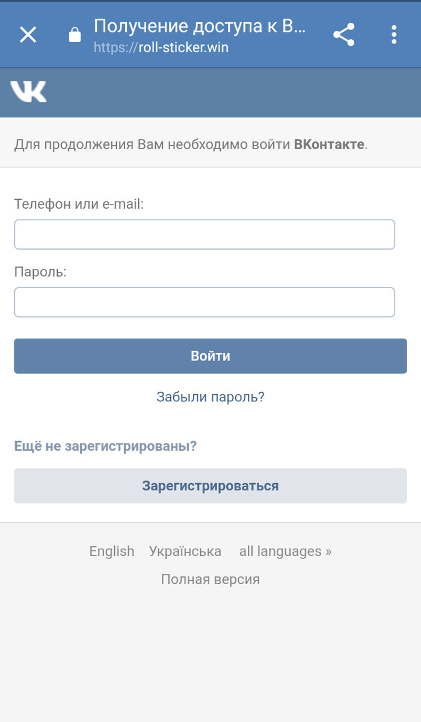Viewport: 421px width, 722px height.
Task: Expand the all languages » list
Action: pos(285,551)
